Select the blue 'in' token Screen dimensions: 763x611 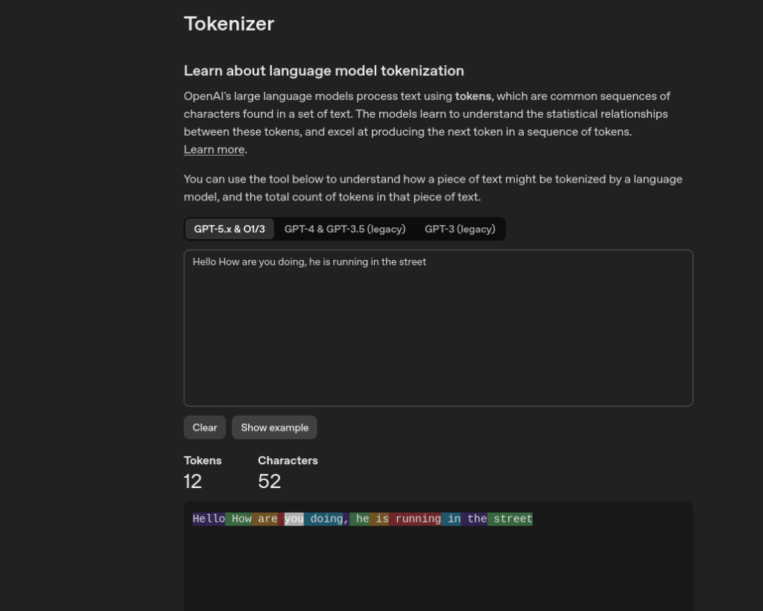click(x=452, y=519)
